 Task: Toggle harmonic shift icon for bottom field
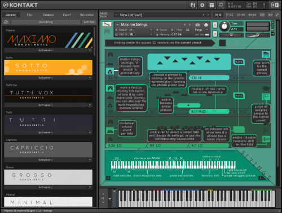click(x=266, y=139)
